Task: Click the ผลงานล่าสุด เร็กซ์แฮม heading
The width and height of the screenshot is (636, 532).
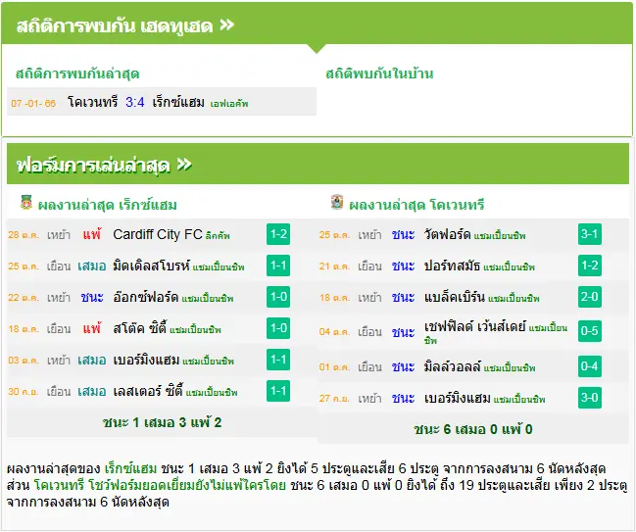Action: pyautogui.click(x=108, y=205)
